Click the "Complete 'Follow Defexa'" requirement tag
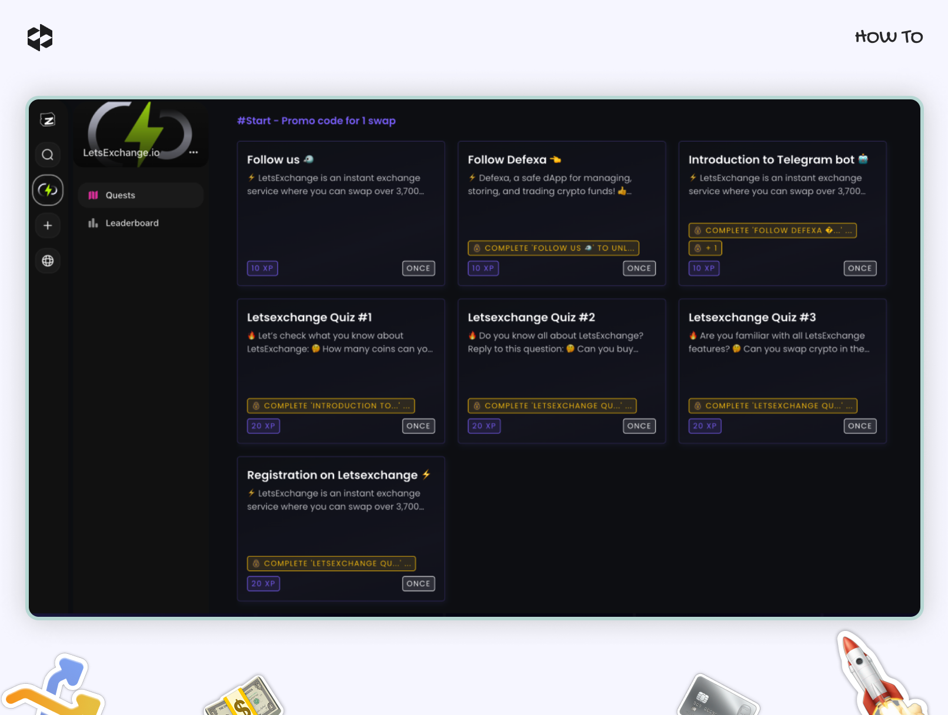Viewport: 948px width, 715px height. pos(773,230)
